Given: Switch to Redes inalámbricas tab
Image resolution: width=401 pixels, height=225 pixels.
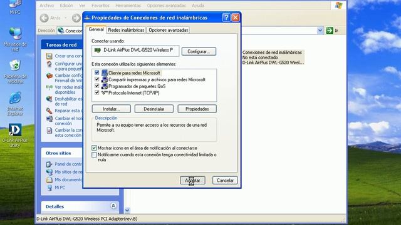Looking at the screenshot, I should point(126,30).
